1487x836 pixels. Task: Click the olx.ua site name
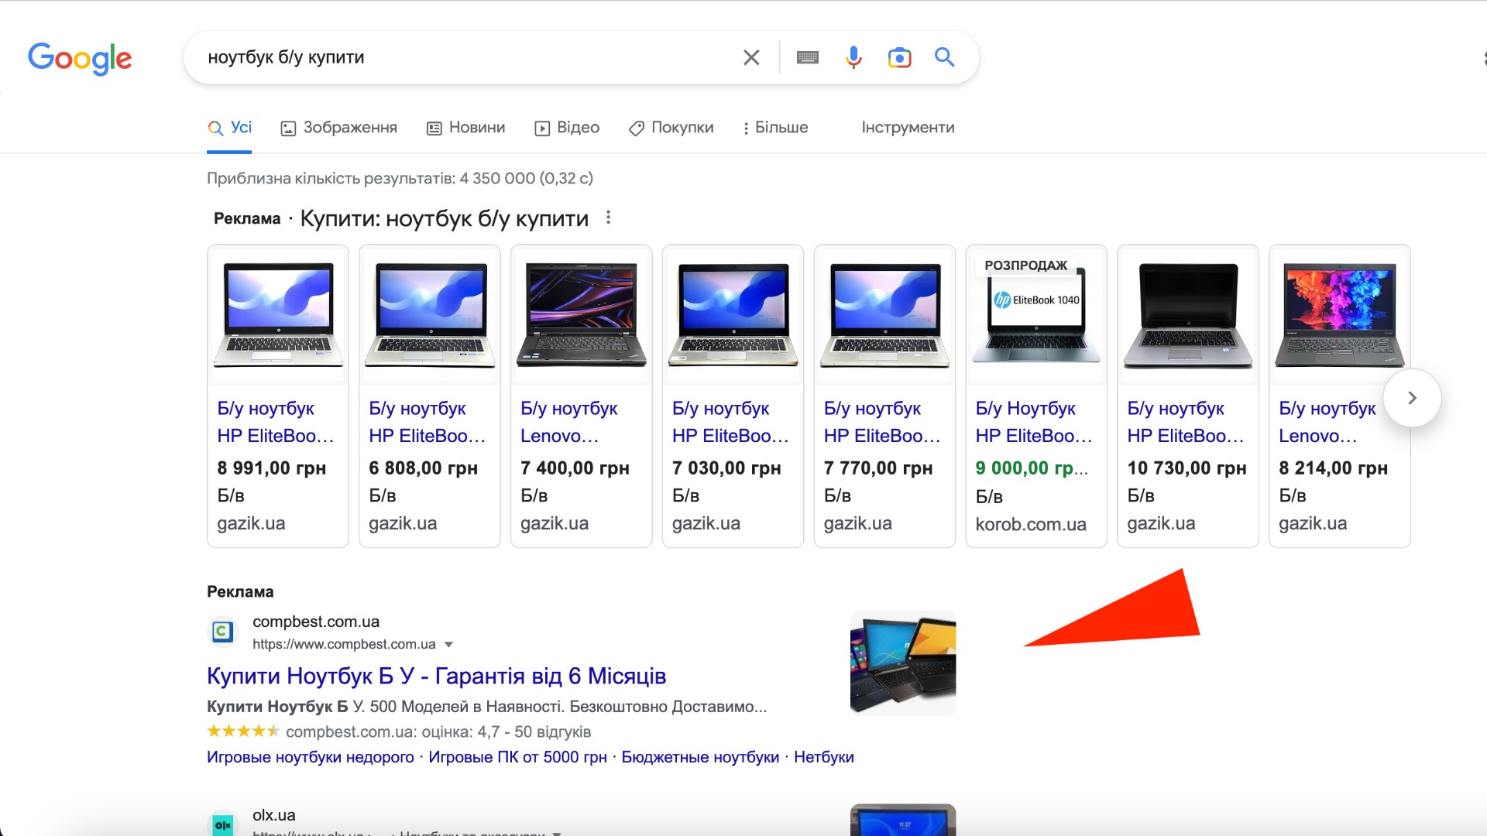(274, 815)
